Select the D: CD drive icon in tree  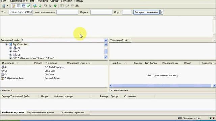click(x=15, y=55)
